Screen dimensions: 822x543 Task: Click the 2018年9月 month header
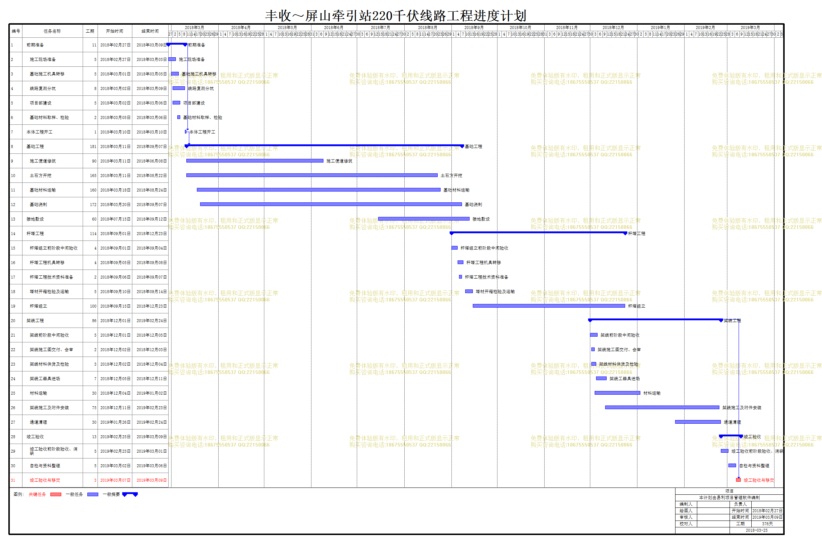tap(474, 28)
